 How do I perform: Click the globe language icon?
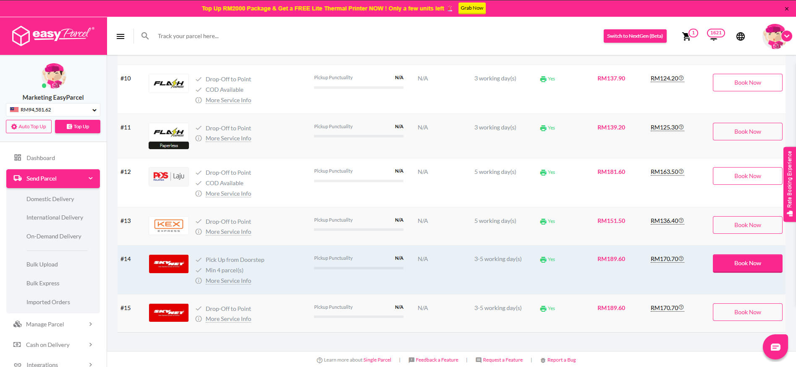[x=741, y=36]
